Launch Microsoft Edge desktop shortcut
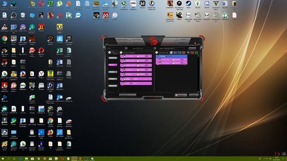This screenshot has width=287, height=161. [41, 132]
